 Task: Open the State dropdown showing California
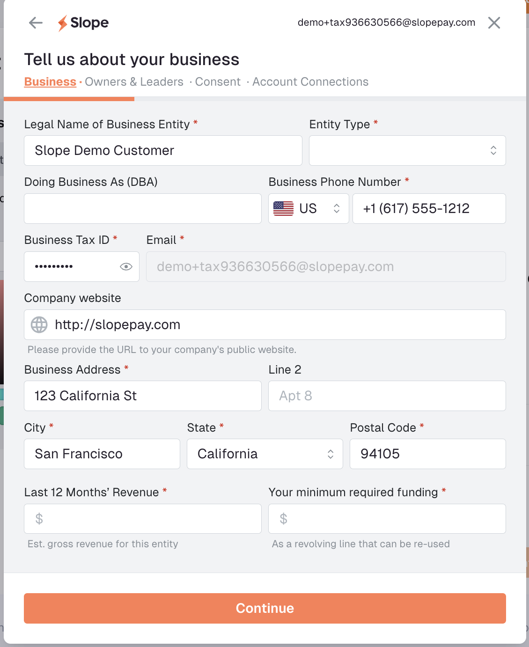[264, 454]
